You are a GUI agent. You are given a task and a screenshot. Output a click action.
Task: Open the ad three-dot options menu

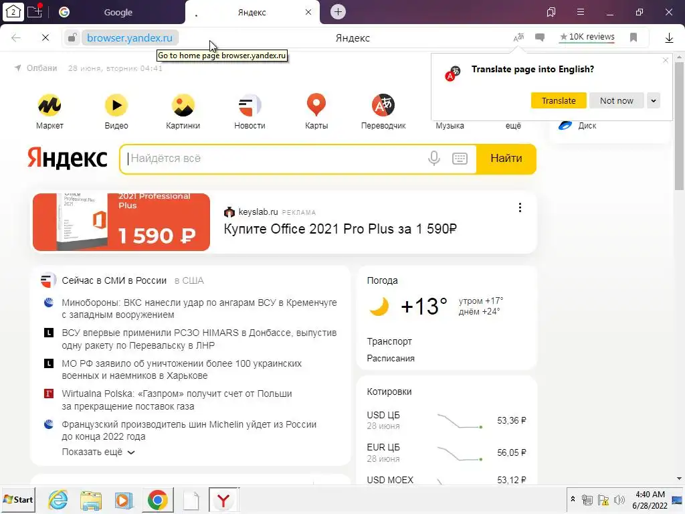coord(520,207)
